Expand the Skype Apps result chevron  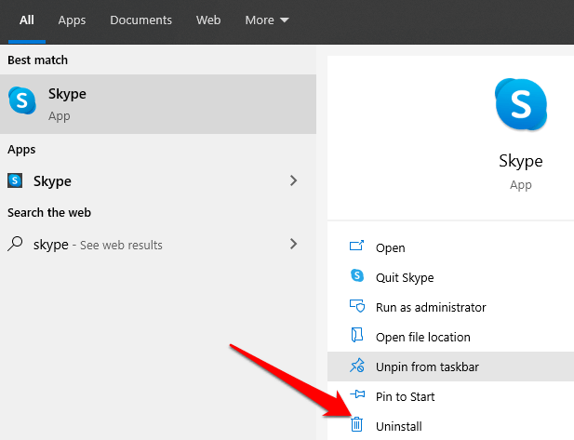click(294, 180)
